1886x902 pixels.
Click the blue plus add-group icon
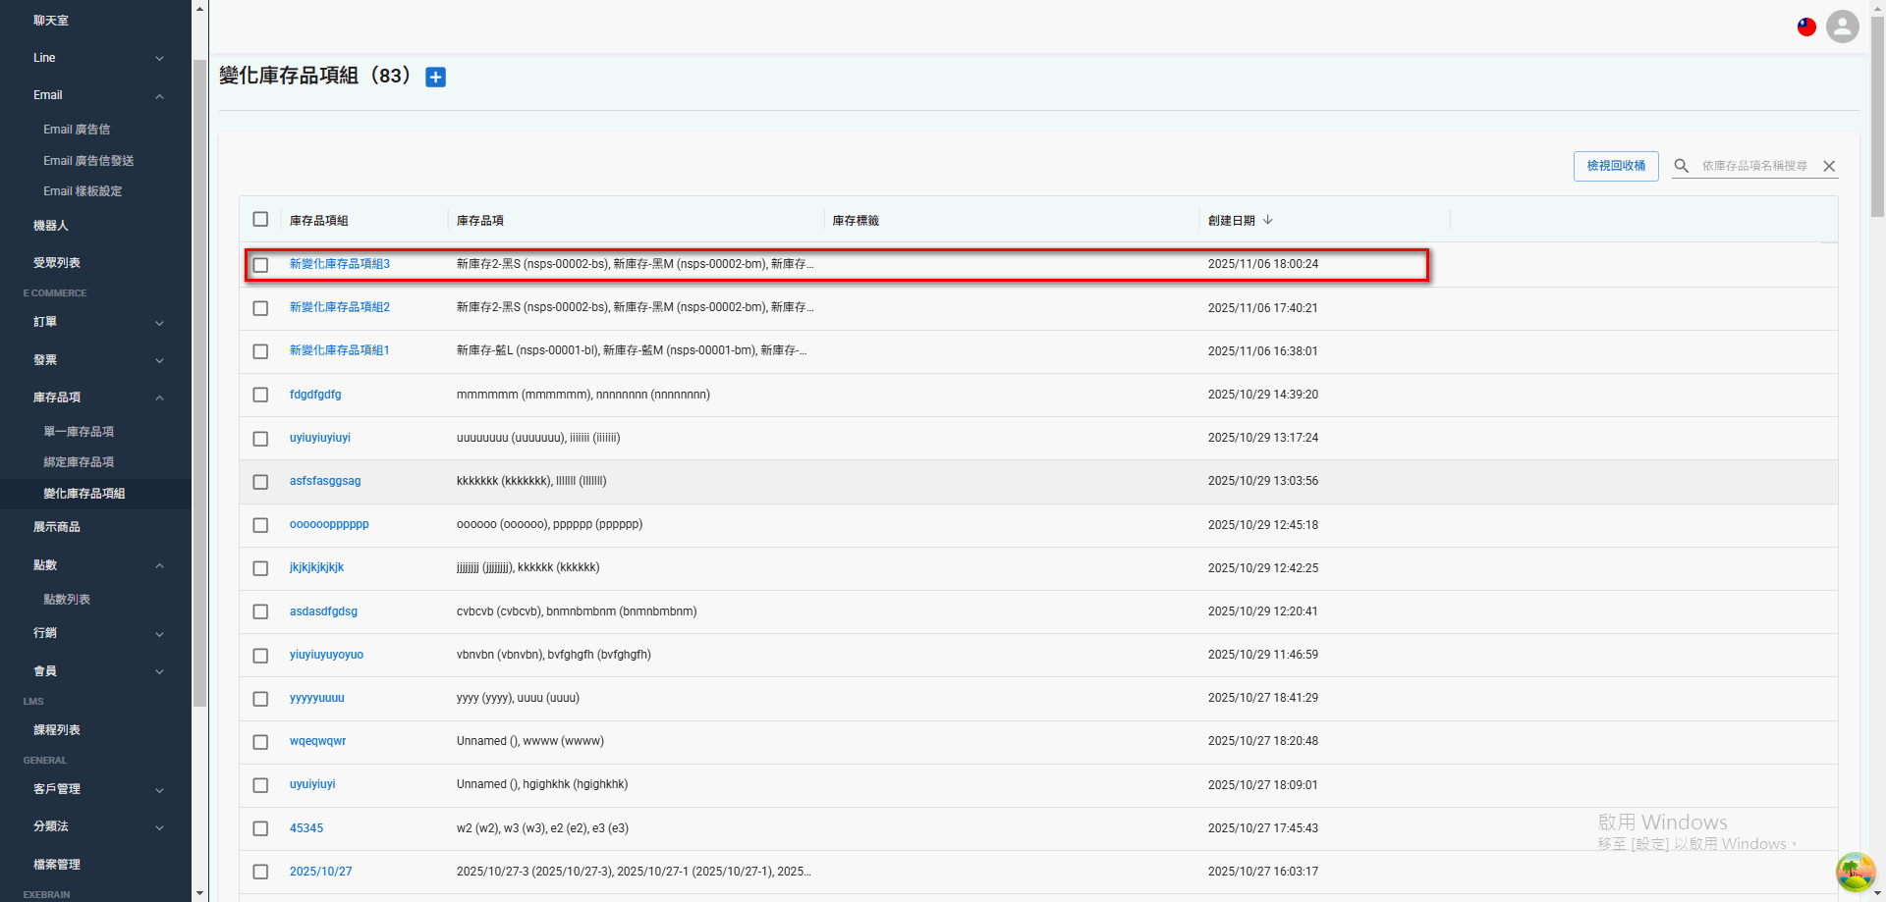(435, 77)
